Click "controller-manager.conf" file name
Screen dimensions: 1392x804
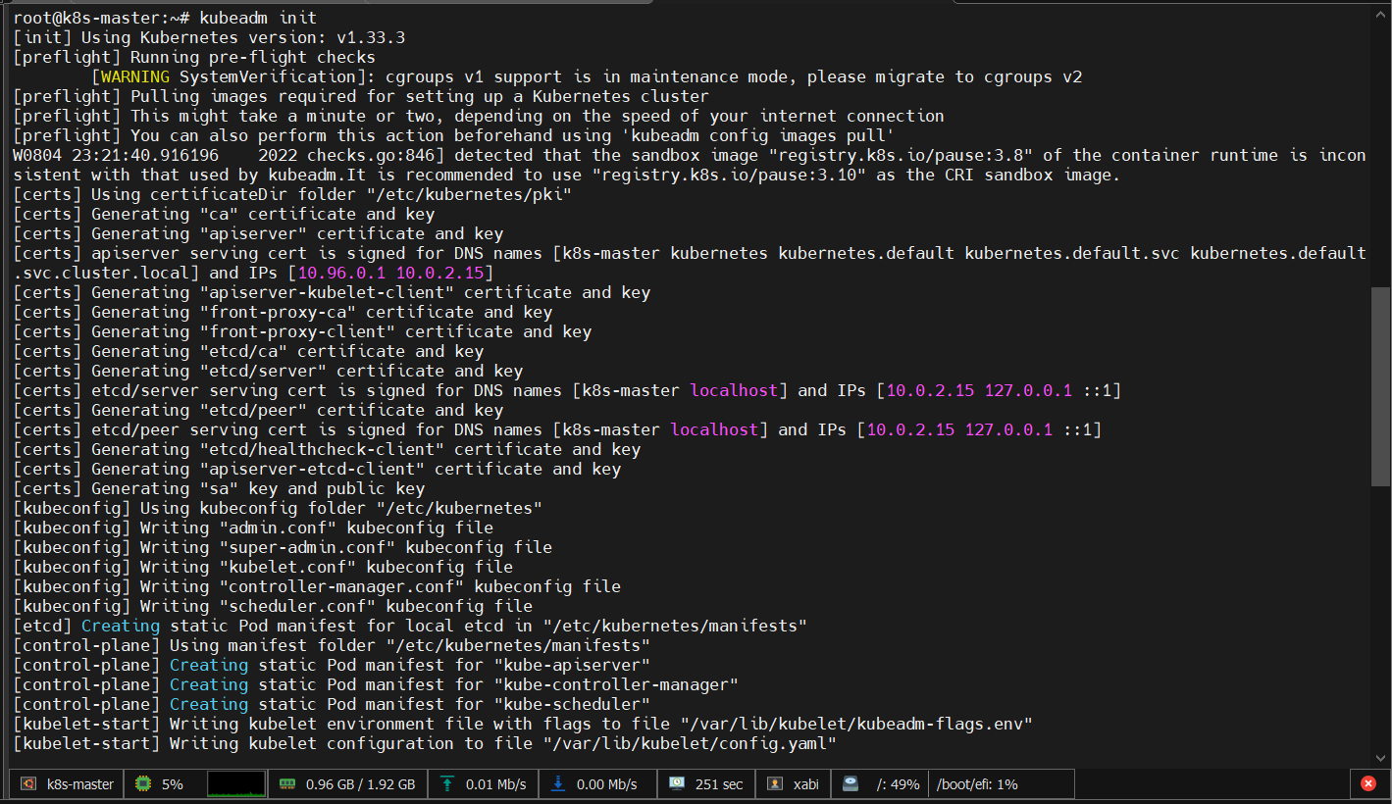341,586
